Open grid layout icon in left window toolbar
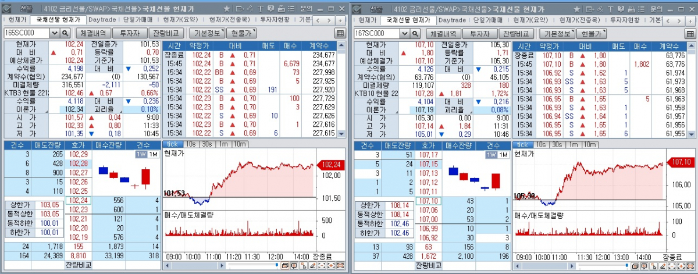The height and width of the screenshot is (274, 698). (341, 33)
